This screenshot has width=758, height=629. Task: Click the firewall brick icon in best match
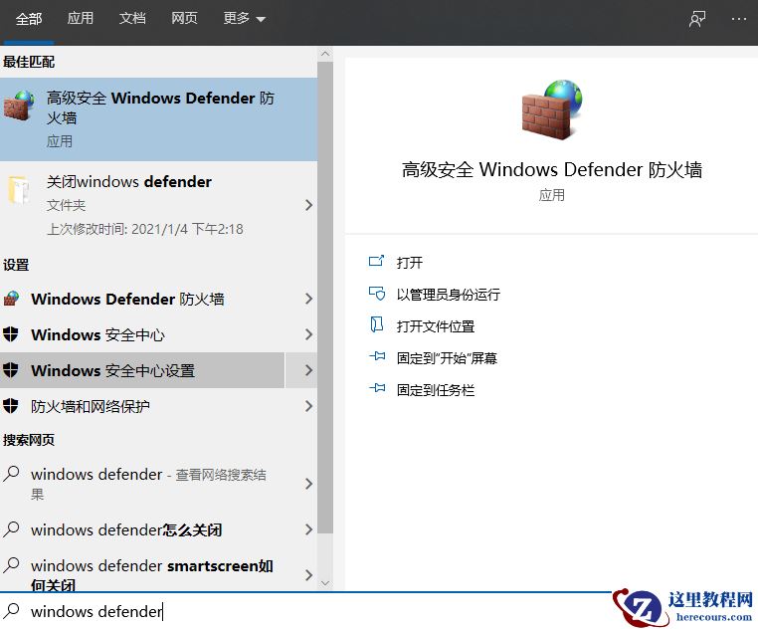pos(19,105)
